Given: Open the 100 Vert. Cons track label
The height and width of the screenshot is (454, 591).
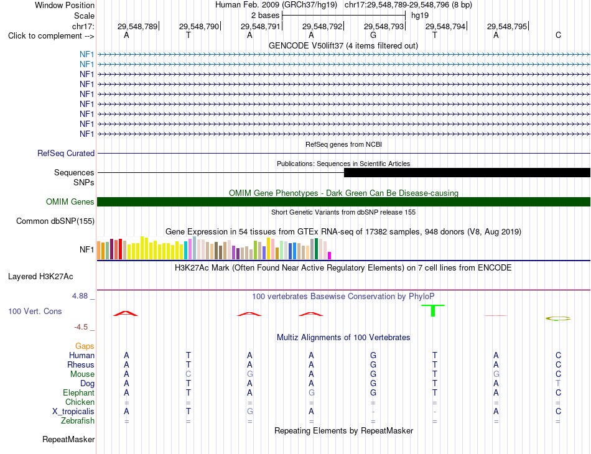Looking at the screenshot, I should pyautogui.click(x=35, y=311).
